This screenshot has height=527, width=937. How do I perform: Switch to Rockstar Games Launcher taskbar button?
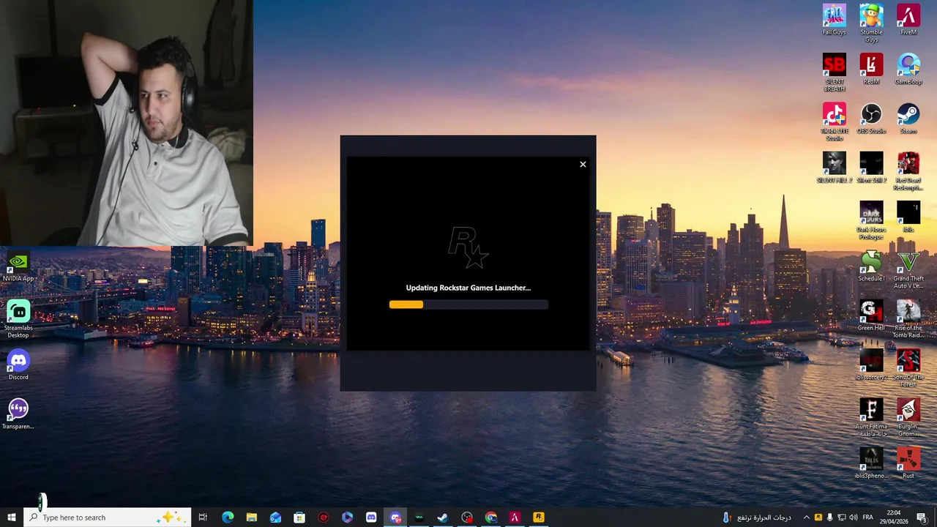click(x=539, y=517)
